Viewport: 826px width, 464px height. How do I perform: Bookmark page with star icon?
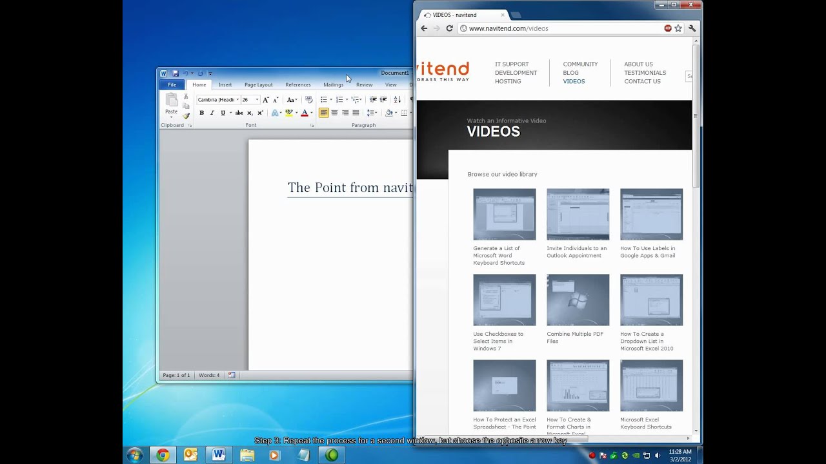(678, 28)
